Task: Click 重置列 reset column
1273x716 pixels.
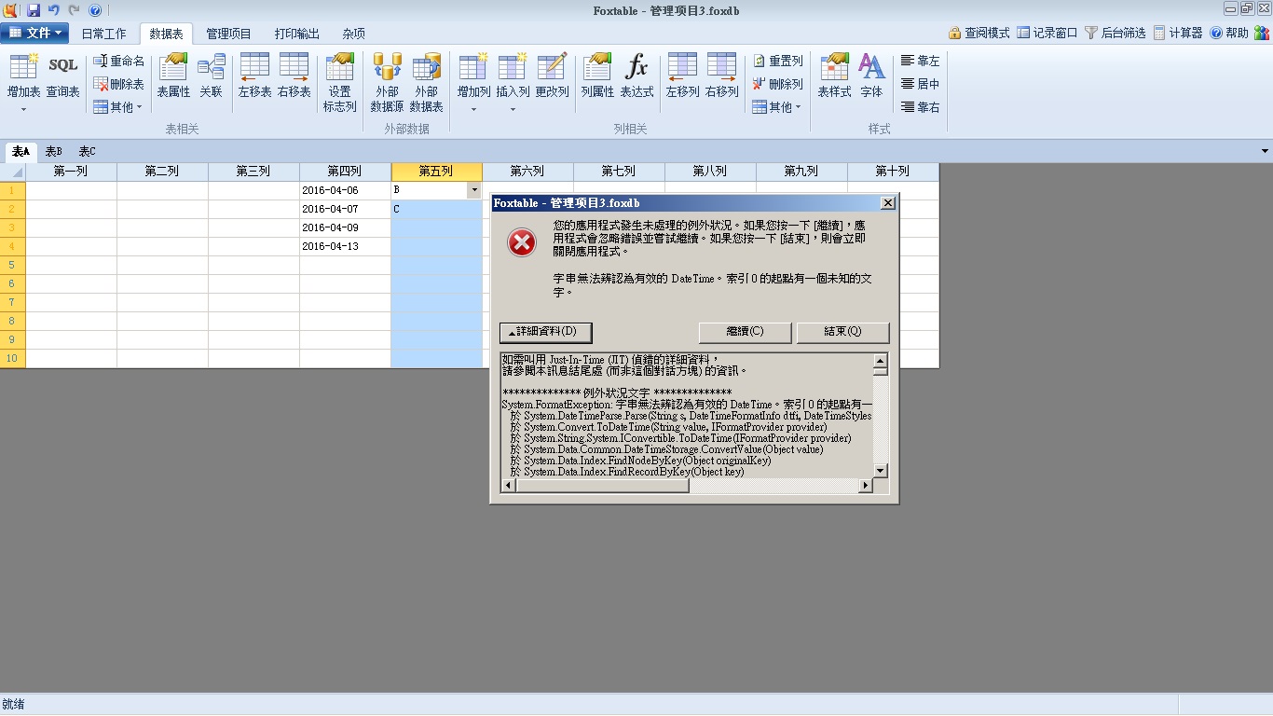Action: [777, 61]
